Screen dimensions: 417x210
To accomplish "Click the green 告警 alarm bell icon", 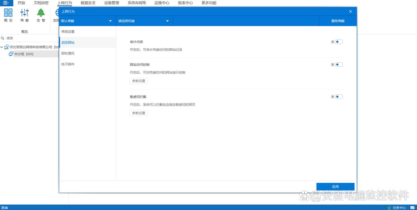I will (x=41, y=13).
